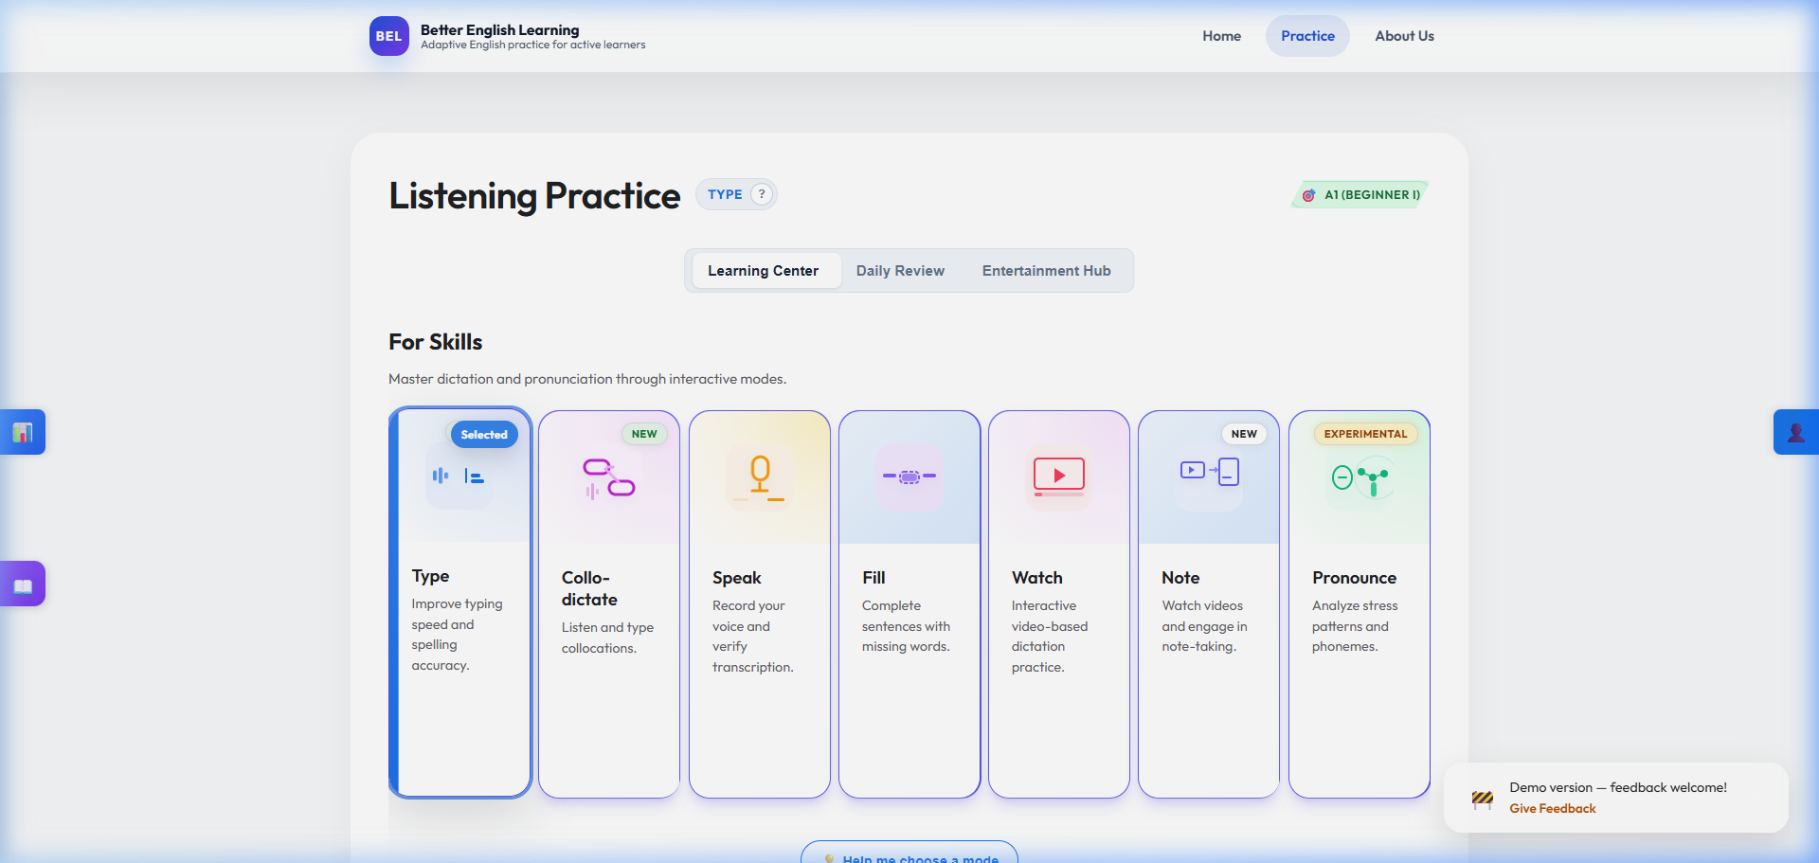Screen dimensions: 1819x863
Task: Click 'Analyze stress patterns and phonemes' description
Action: coord(1355,626)
